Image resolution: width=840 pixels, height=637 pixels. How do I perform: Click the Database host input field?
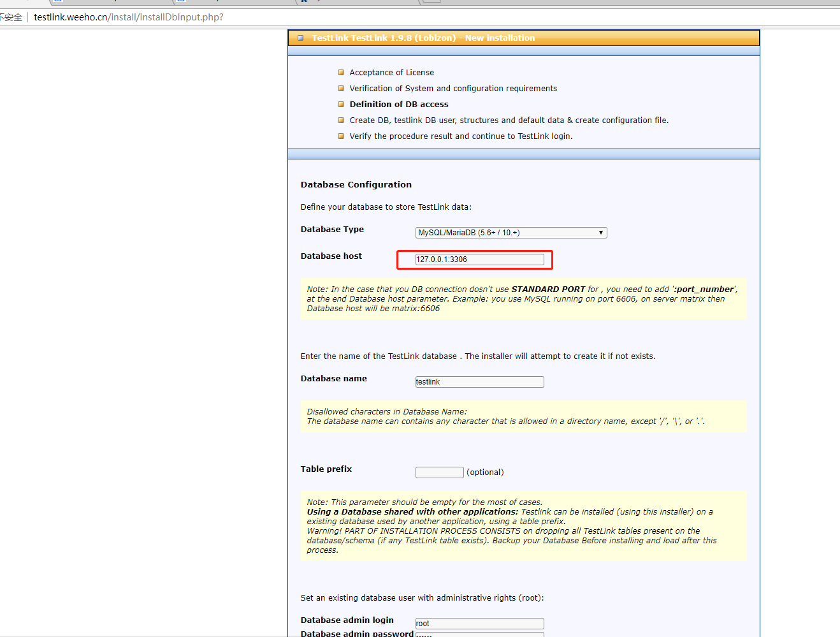tap(480, 260)
